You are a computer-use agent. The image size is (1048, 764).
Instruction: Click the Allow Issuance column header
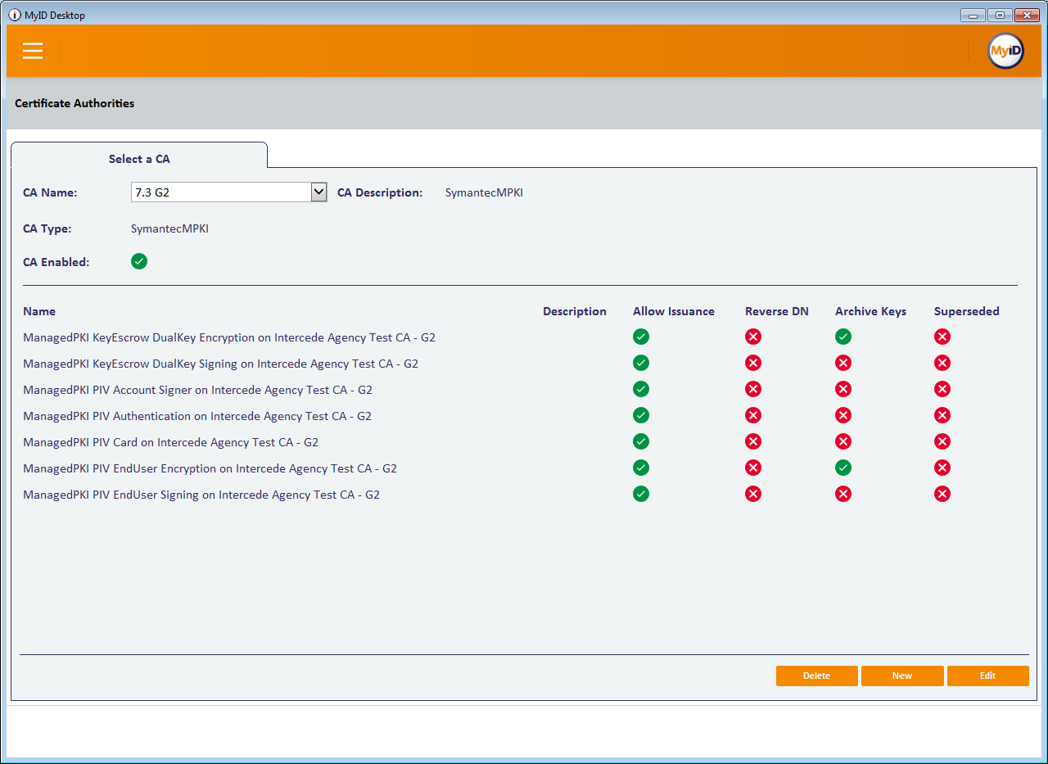(673, 311)
